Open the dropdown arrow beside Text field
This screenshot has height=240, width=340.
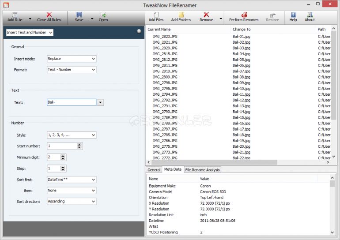tap(100, 102)
